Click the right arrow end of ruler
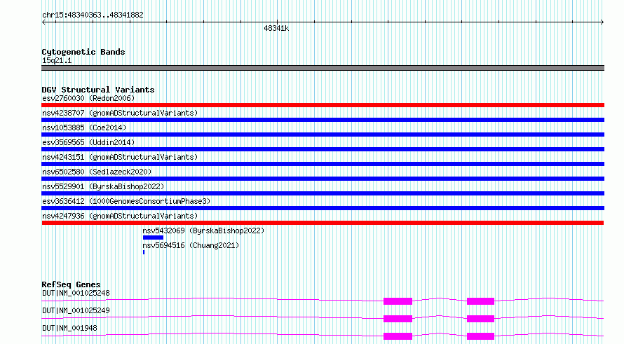The height and width of the screenshot is (344, 624). tap(602, 22)
